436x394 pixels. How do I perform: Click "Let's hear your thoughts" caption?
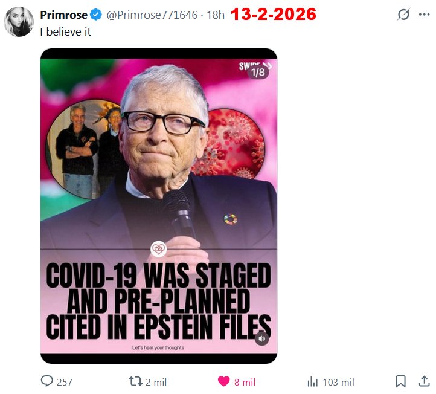coord(158,347)
